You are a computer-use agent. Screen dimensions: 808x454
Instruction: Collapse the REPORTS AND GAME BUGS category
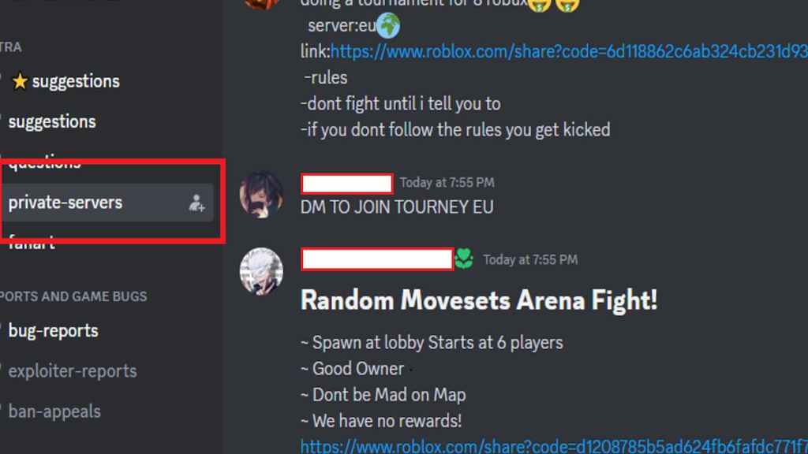(73, 296)
